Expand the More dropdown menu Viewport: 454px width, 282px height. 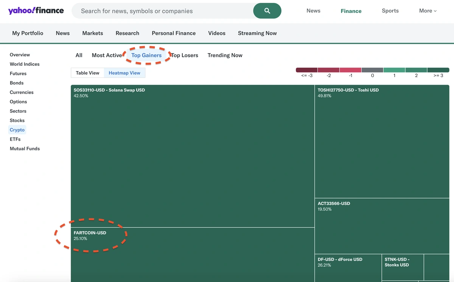[x=428, y=11]
